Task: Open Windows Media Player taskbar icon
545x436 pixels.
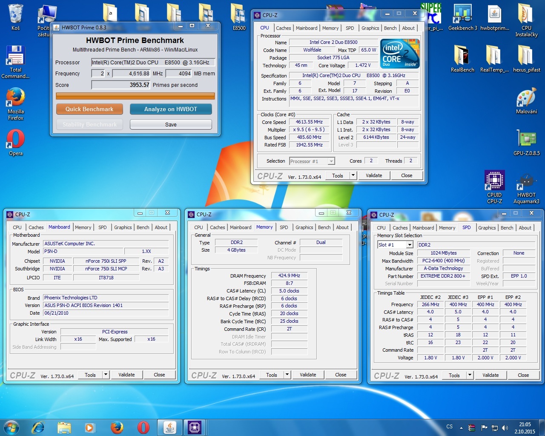Action: 90,427
